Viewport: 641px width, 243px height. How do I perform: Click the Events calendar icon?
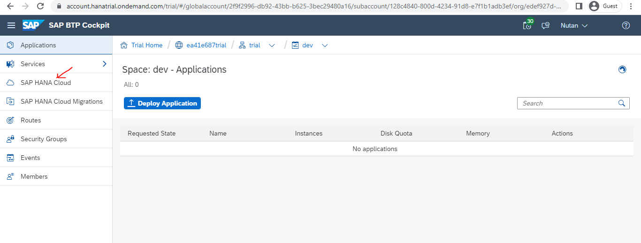click(10, 158)
